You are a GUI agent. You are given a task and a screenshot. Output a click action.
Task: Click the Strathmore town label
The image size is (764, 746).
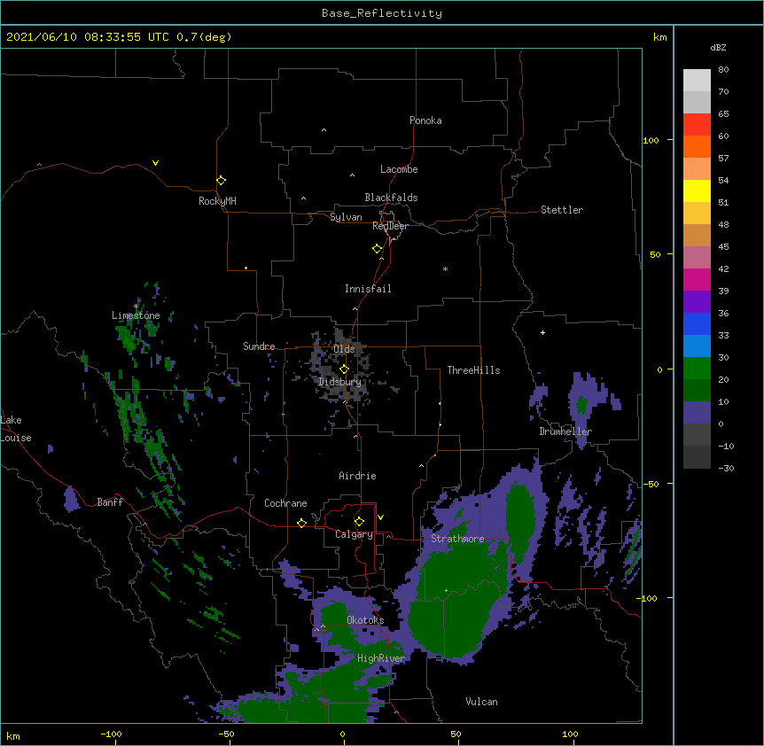(457, 539)
